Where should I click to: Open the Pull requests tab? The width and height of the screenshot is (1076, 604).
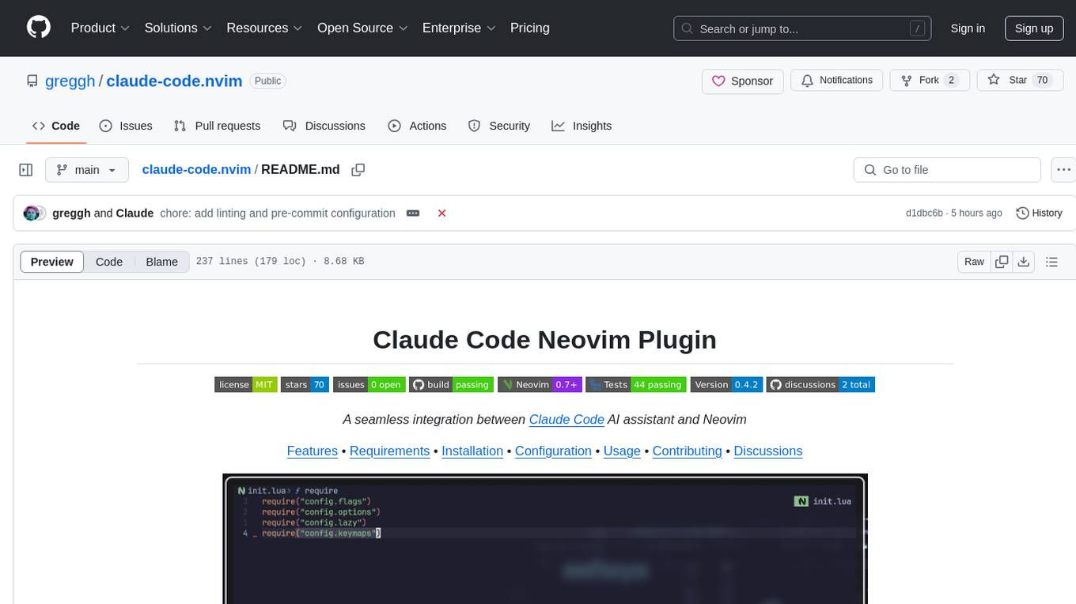(217, 126)
